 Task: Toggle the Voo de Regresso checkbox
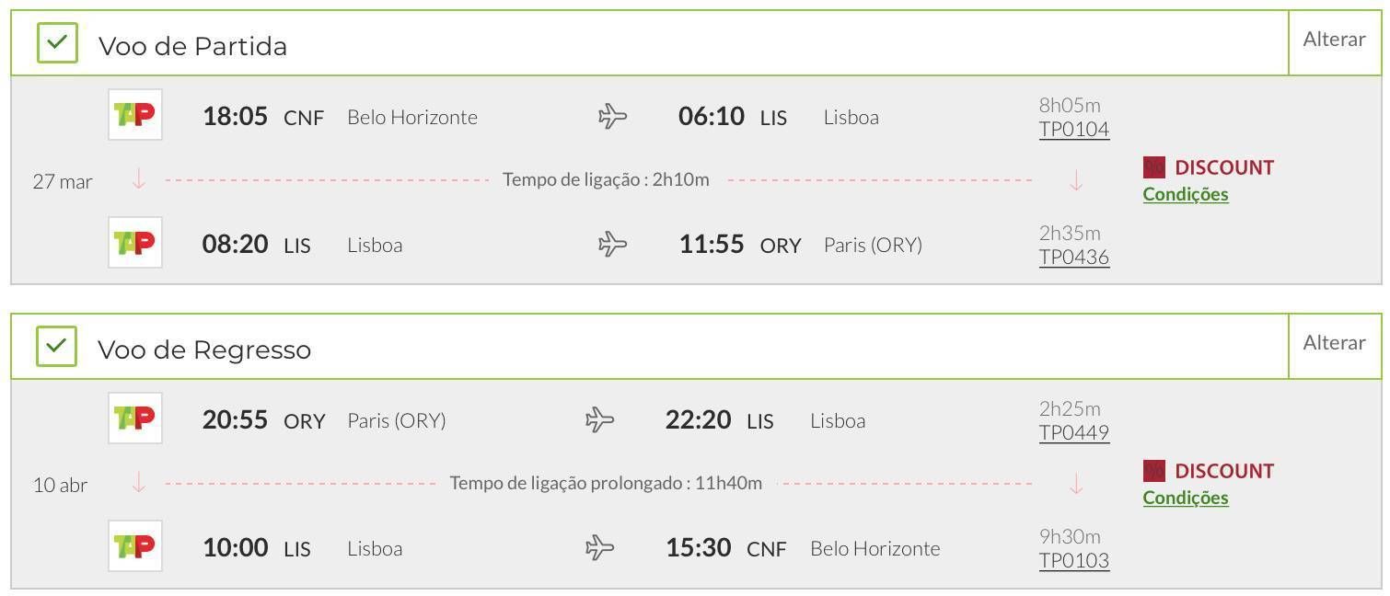[57, 347]
